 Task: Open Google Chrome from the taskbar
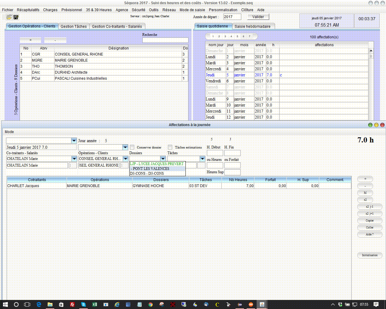[150, 304]
